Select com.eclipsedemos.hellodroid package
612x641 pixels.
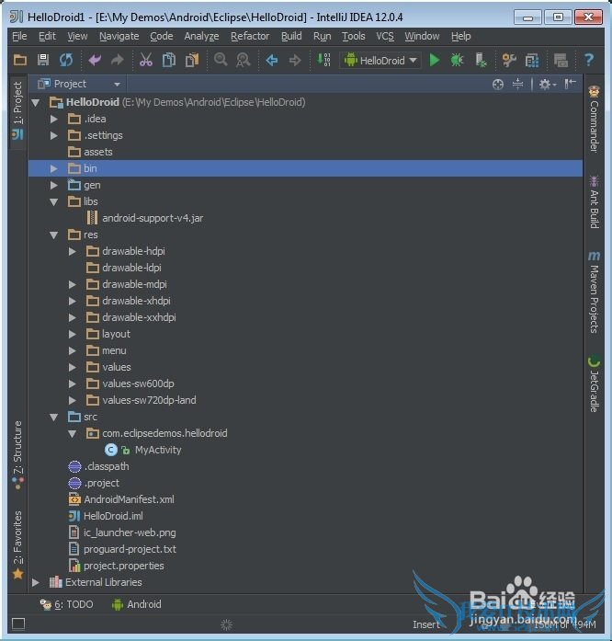coord(164,433)
